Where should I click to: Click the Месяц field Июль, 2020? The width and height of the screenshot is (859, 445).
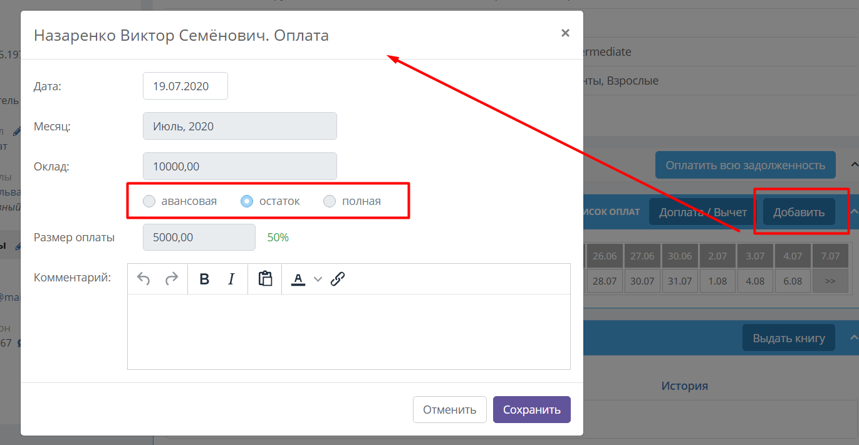pyautogui.click(x=240, y=126)
